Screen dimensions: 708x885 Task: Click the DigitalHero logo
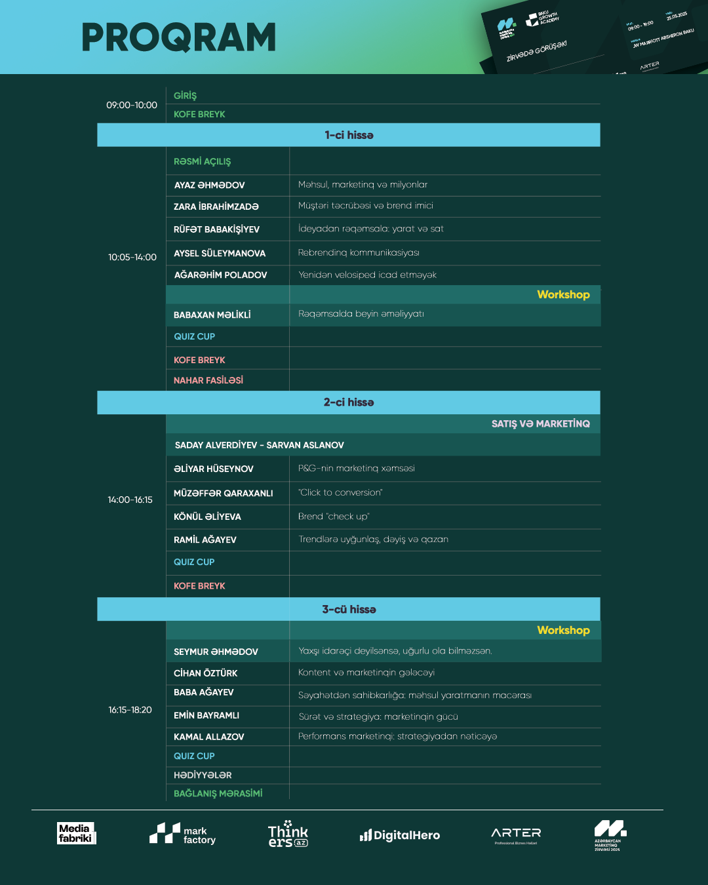point(400,835)
